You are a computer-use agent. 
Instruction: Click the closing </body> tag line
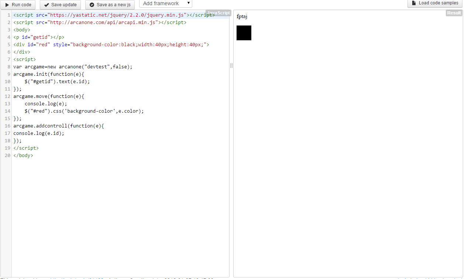point(23,156)
